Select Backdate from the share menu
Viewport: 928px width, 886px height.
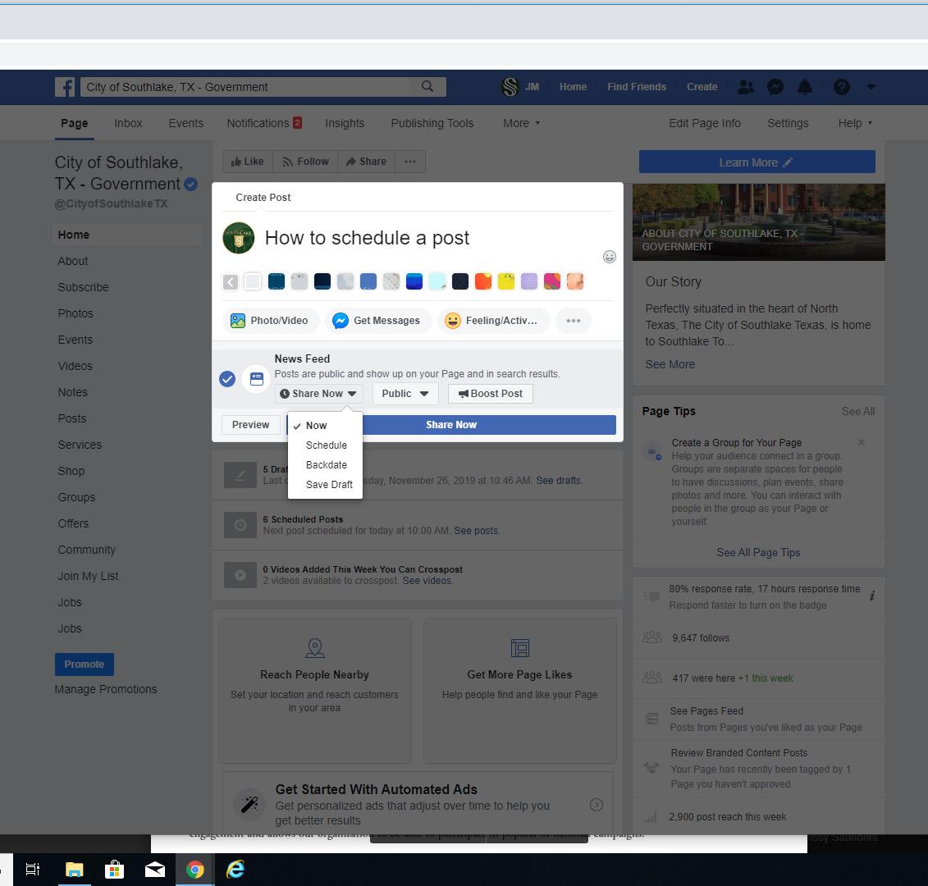point(325,465)
